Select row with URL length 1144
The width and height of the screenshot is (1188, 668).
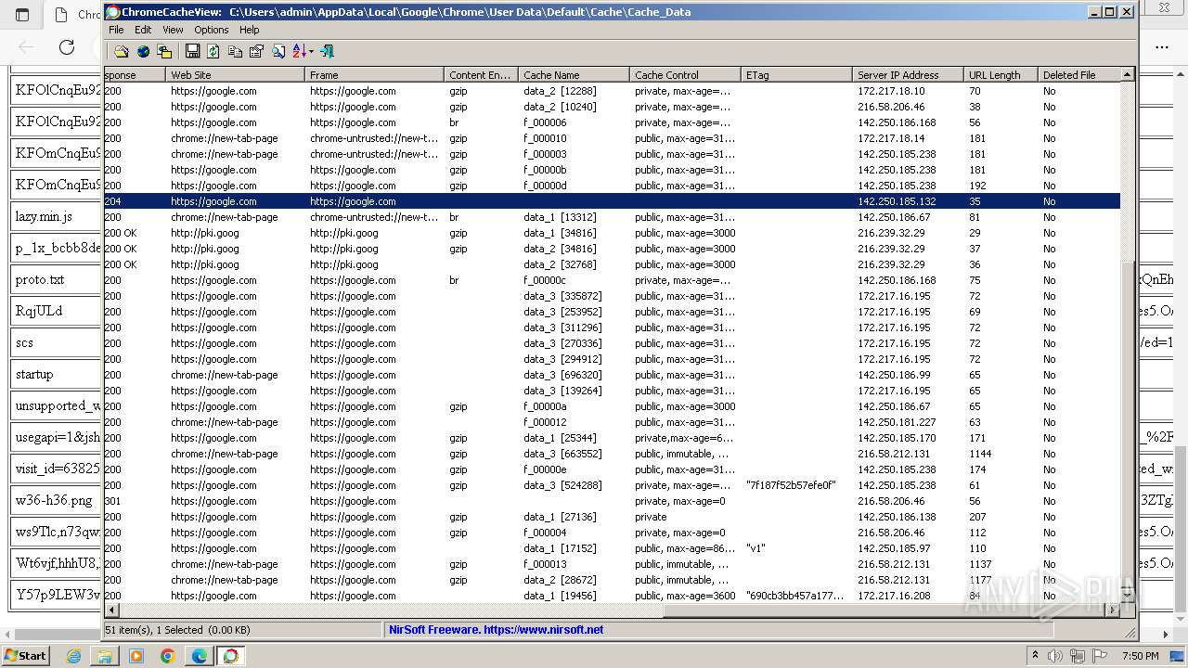click(x=612, y=454)
